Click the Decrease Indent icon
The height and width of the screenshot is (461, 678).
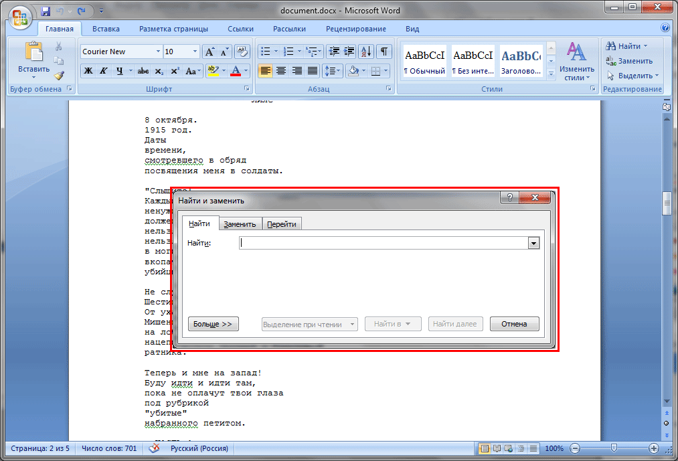(x=333, y=52)
